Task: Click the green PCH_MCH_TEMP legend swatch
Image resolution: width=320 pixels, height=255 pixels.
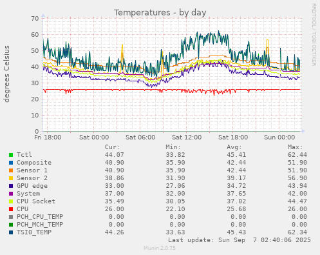Action: click(x=11, y=225)
